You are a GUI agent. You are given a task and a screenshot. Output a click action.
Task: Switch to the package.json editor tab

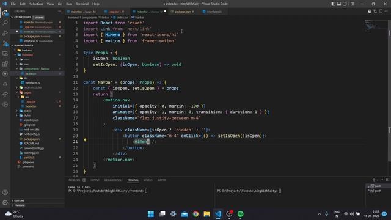coord(184,12)
